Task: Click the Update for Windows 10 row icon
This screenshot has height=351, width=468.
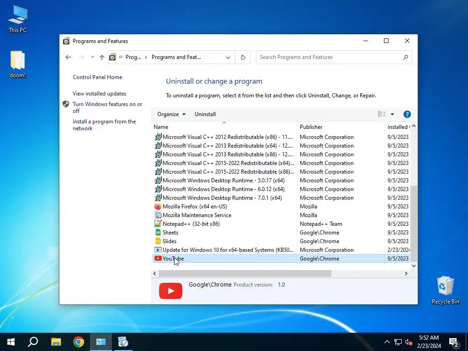Action: [x=158, y=250]
